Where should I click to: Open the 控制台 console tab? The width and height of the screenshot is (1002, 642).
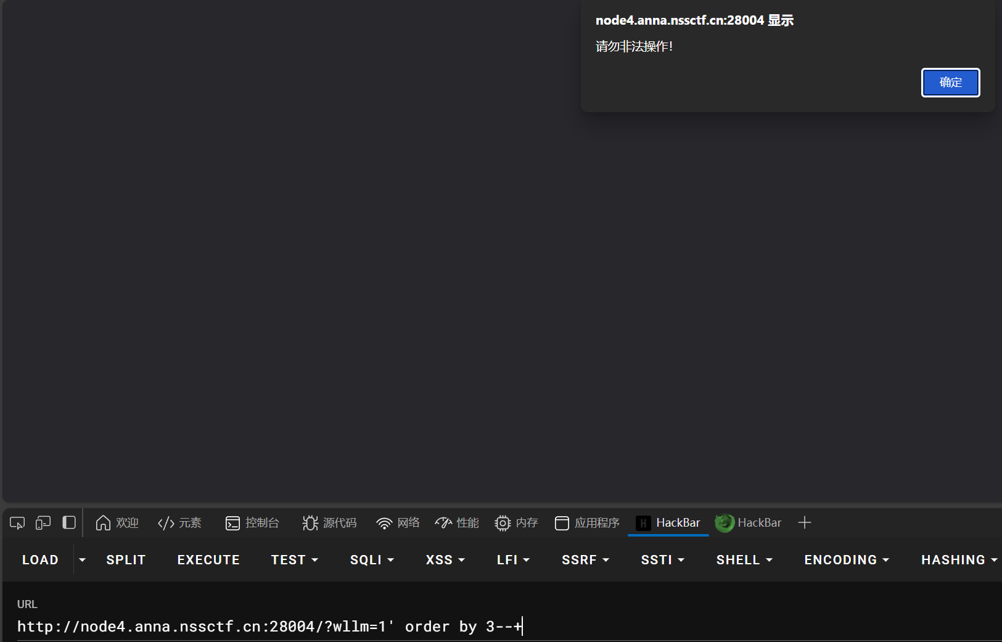252,523
